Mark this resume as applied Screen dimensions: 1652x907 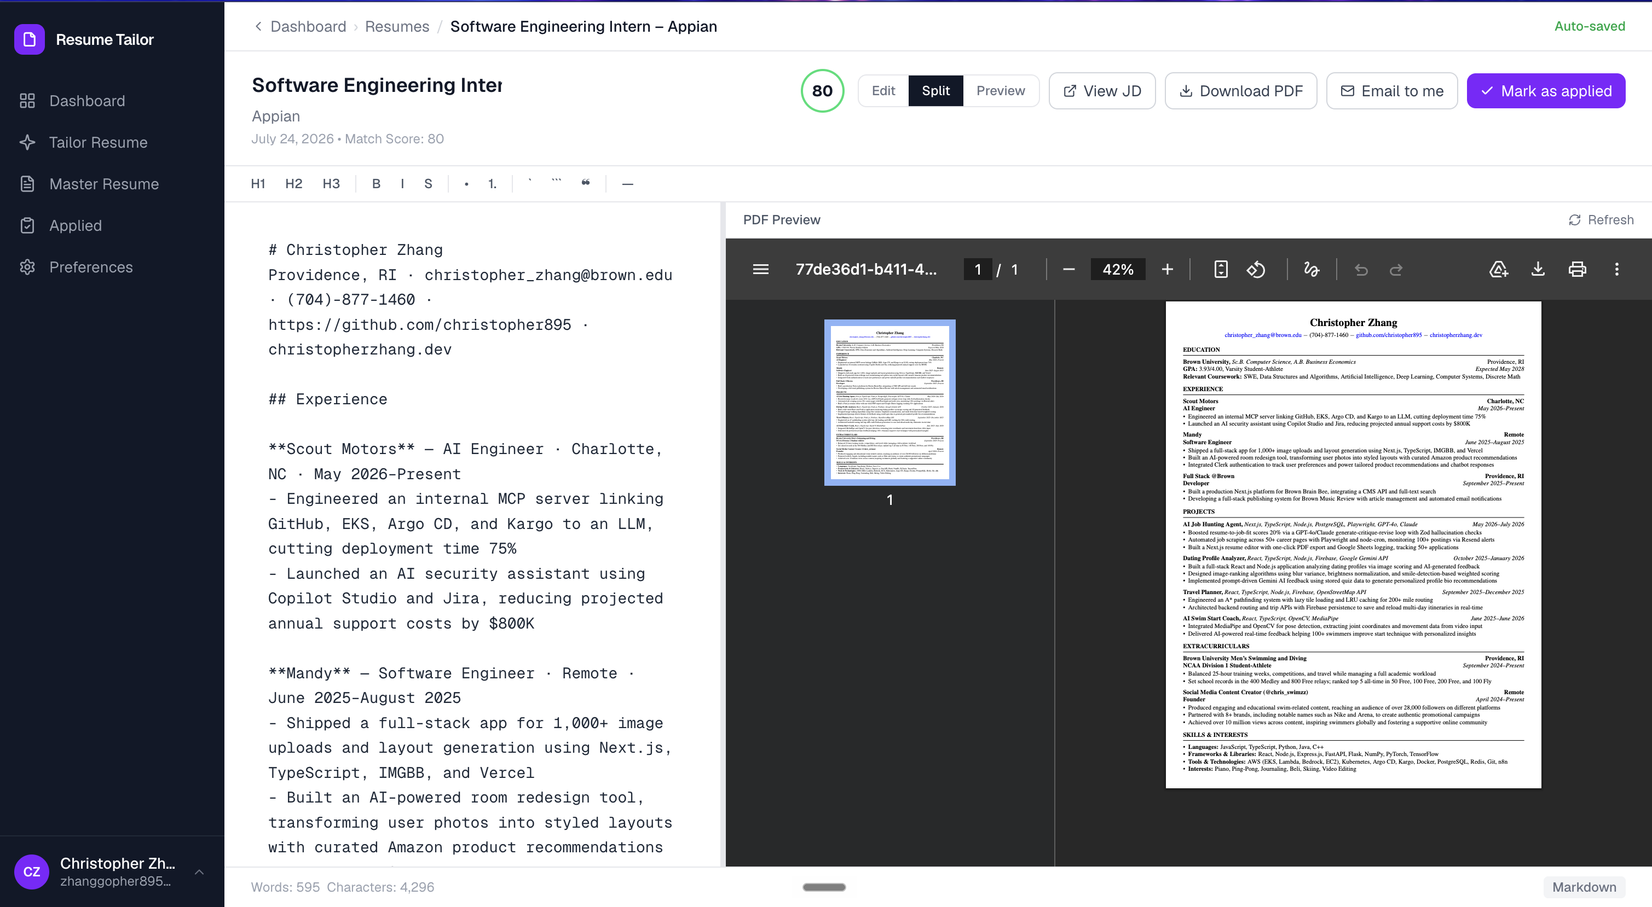click(1546, 91)
